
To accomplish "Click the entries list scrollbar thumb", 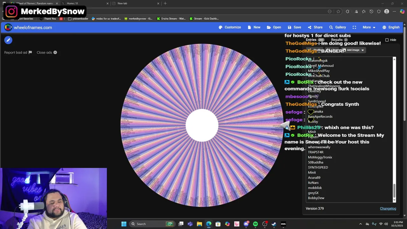I will 394,191.
